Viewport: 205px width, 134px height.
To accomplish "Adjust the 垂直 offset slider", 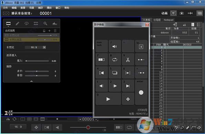I will point(37,76).
